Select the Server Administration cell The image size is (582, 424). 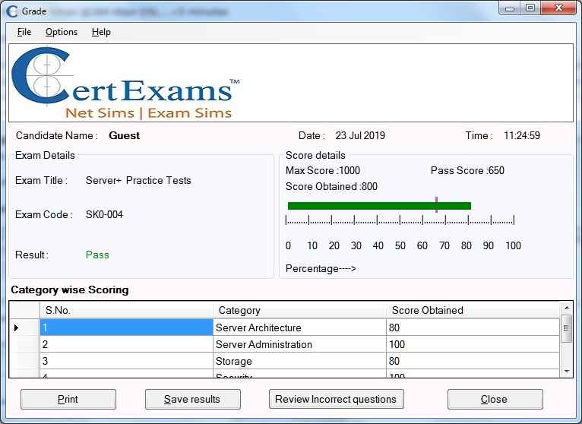[x=299, y=344]
